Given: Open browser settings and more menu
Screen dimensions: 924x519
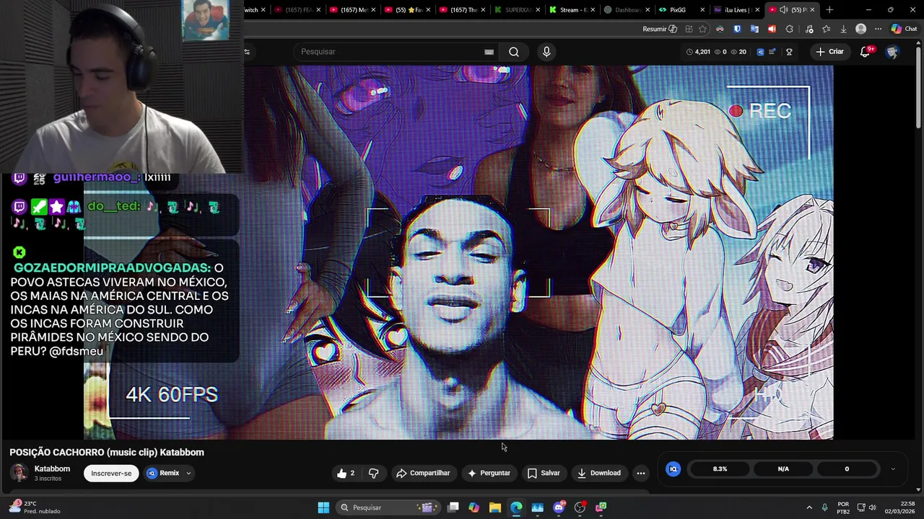Looking at the screenshot, I should pos(878,29).
